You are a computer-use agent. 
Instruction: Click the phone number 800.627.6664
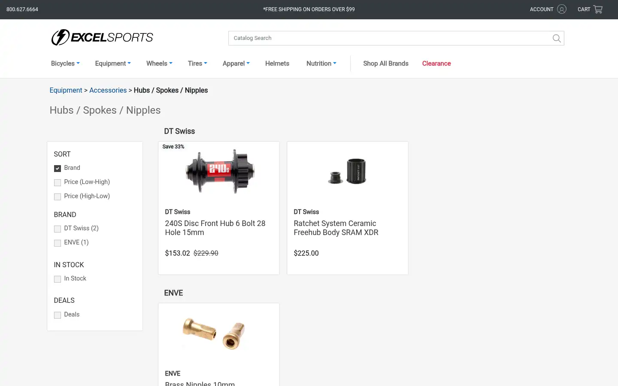pyautogui.click(x=22, y=9)
